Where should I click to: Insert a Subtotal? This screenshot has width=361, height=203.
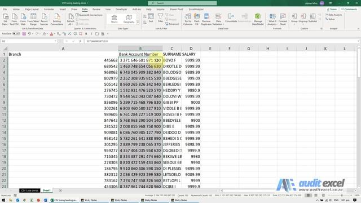click(312, 18)
